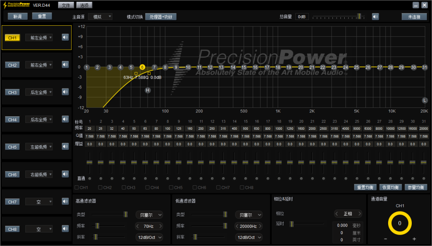Click the 未连接 connection button

pyautogui.click(x=414, y=17)
